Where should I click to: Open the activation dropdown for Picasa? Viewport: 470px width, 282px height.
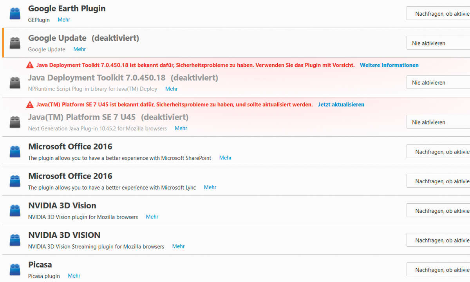coord(438,270)
